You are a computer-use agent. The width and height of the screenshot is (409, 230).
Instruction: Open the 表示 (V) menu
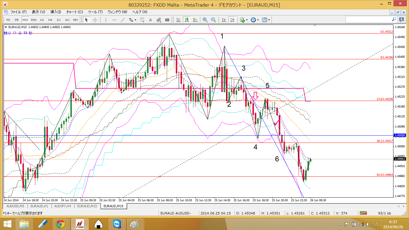pyautogui.click(x=38, y=12)
